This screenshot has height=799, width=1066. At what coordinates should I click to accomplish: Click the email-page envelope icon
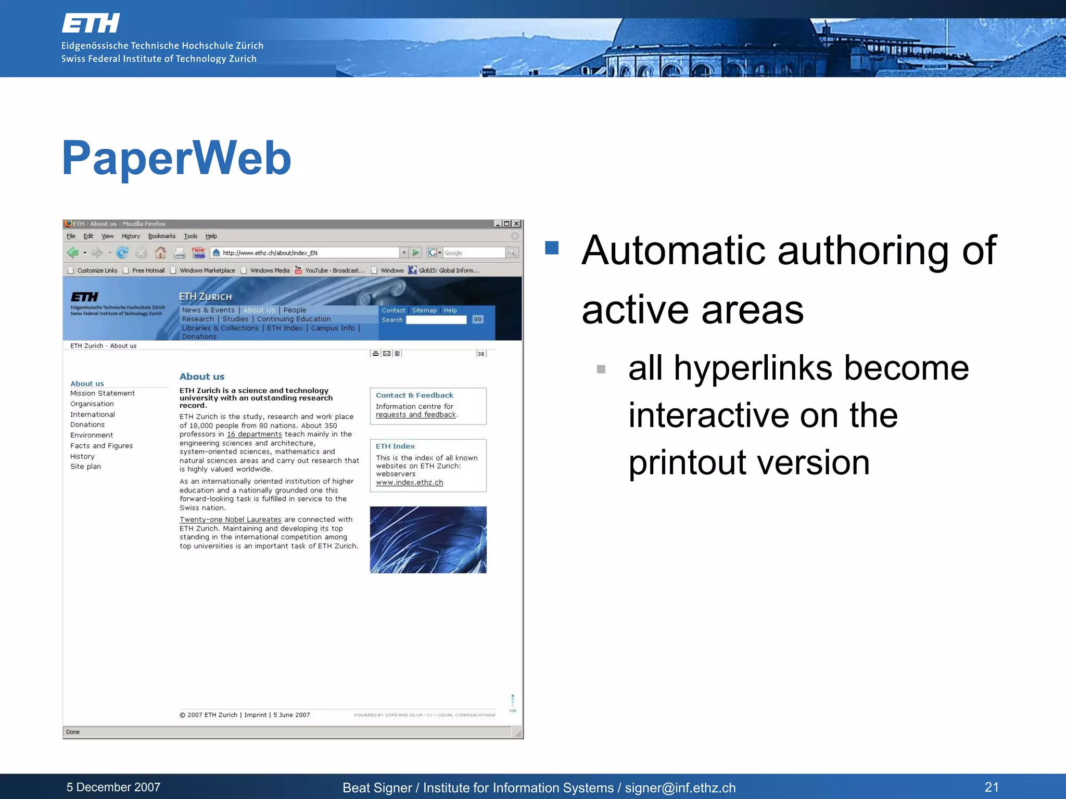coord(387,354)
